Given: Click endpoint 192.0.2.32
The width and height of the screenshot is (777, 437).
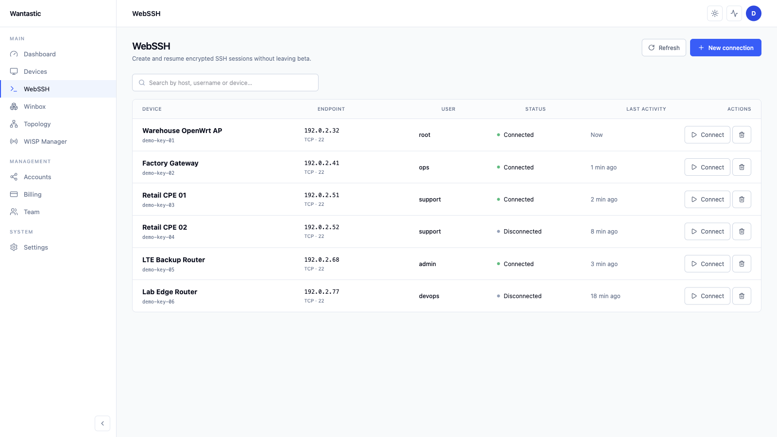Looking at the screenshot, I should pos(321,131).
